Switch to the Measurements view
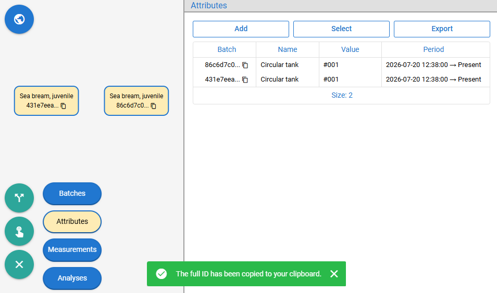The height and width of the screenshot is (293, 497). coord(72,250)
